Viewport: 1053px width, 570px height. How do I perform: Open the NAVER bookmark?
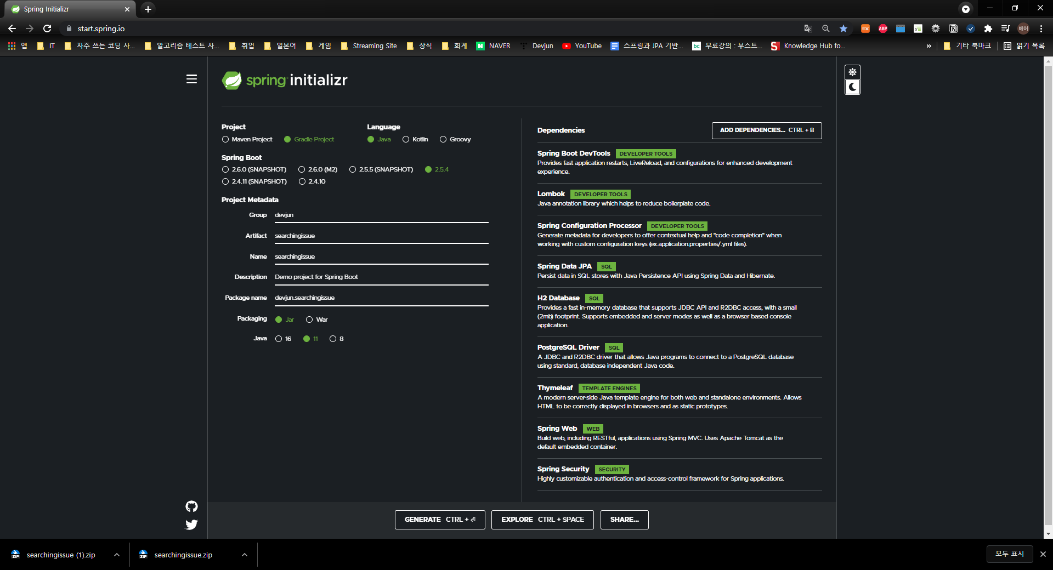tap(493, 46)
